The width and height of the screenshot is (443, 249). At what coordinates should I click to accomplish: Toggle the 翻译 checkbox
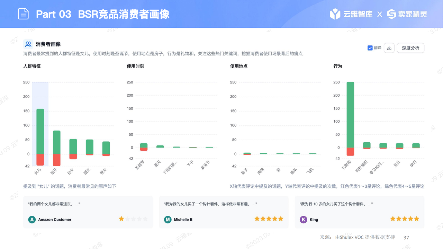pos(370,48)
